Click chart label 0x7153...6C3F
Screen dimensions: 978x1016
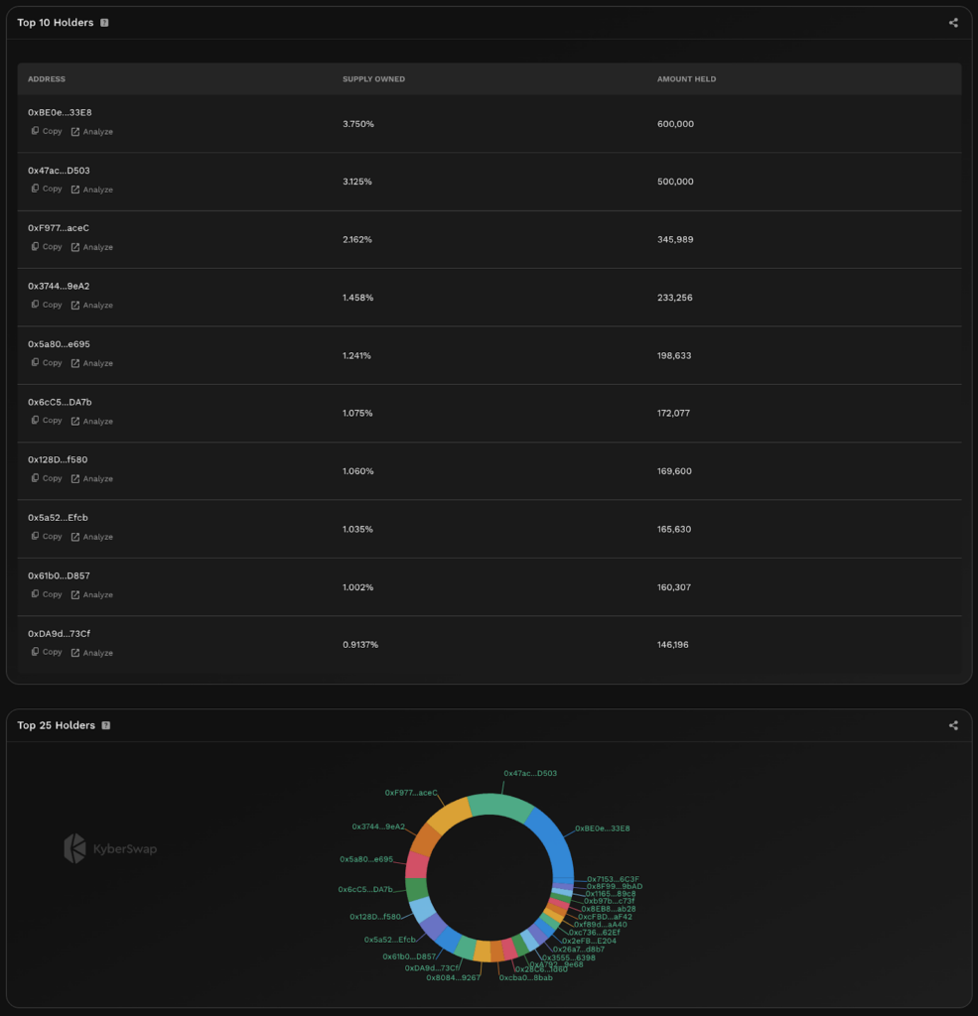[613, 879]
